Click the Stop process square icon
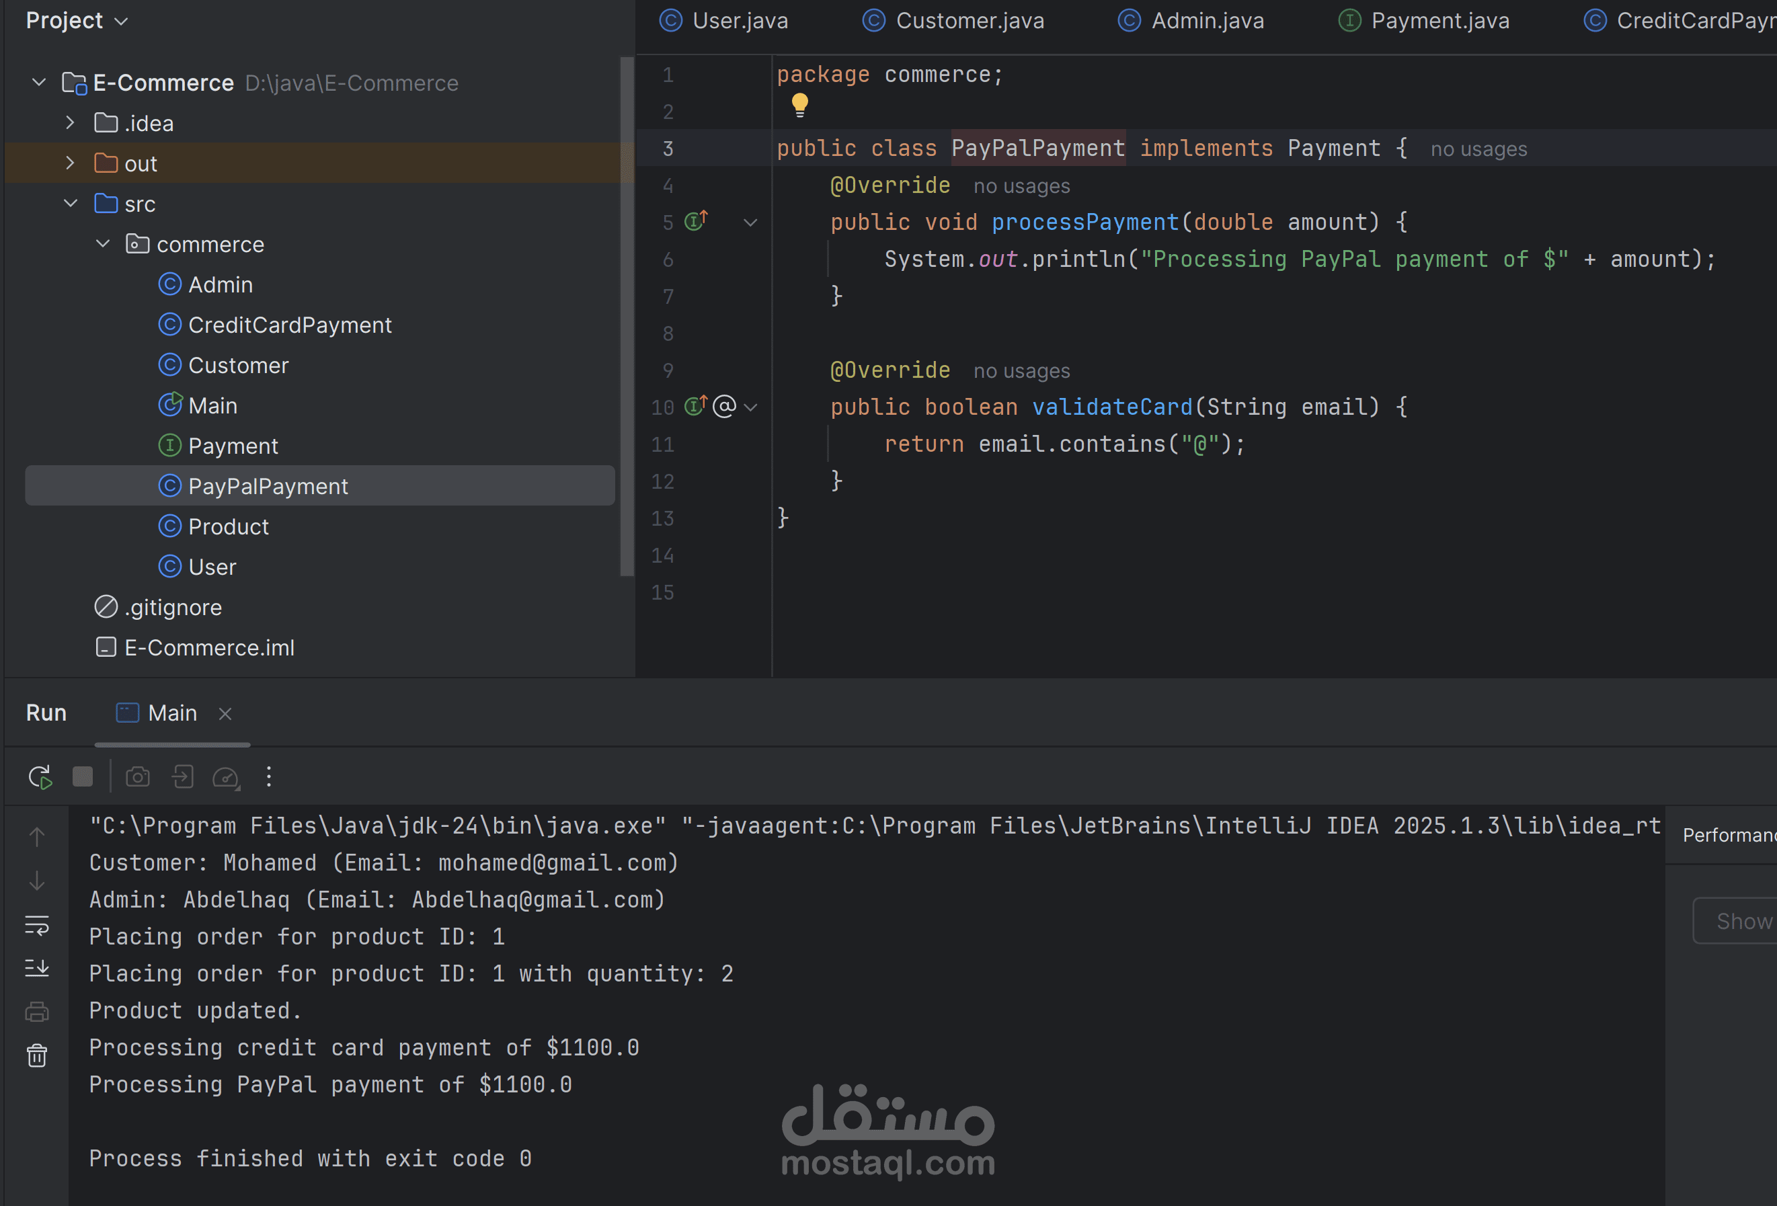 [x=83, y=777]
